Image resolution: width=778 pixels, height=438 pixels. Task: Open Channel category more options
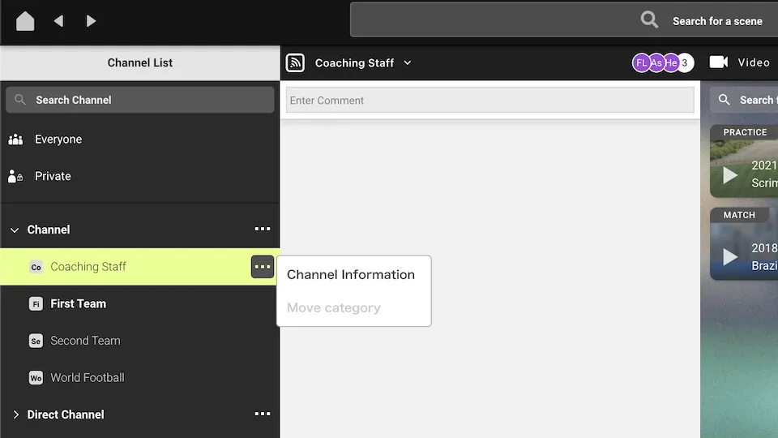[x=263, y=229]
